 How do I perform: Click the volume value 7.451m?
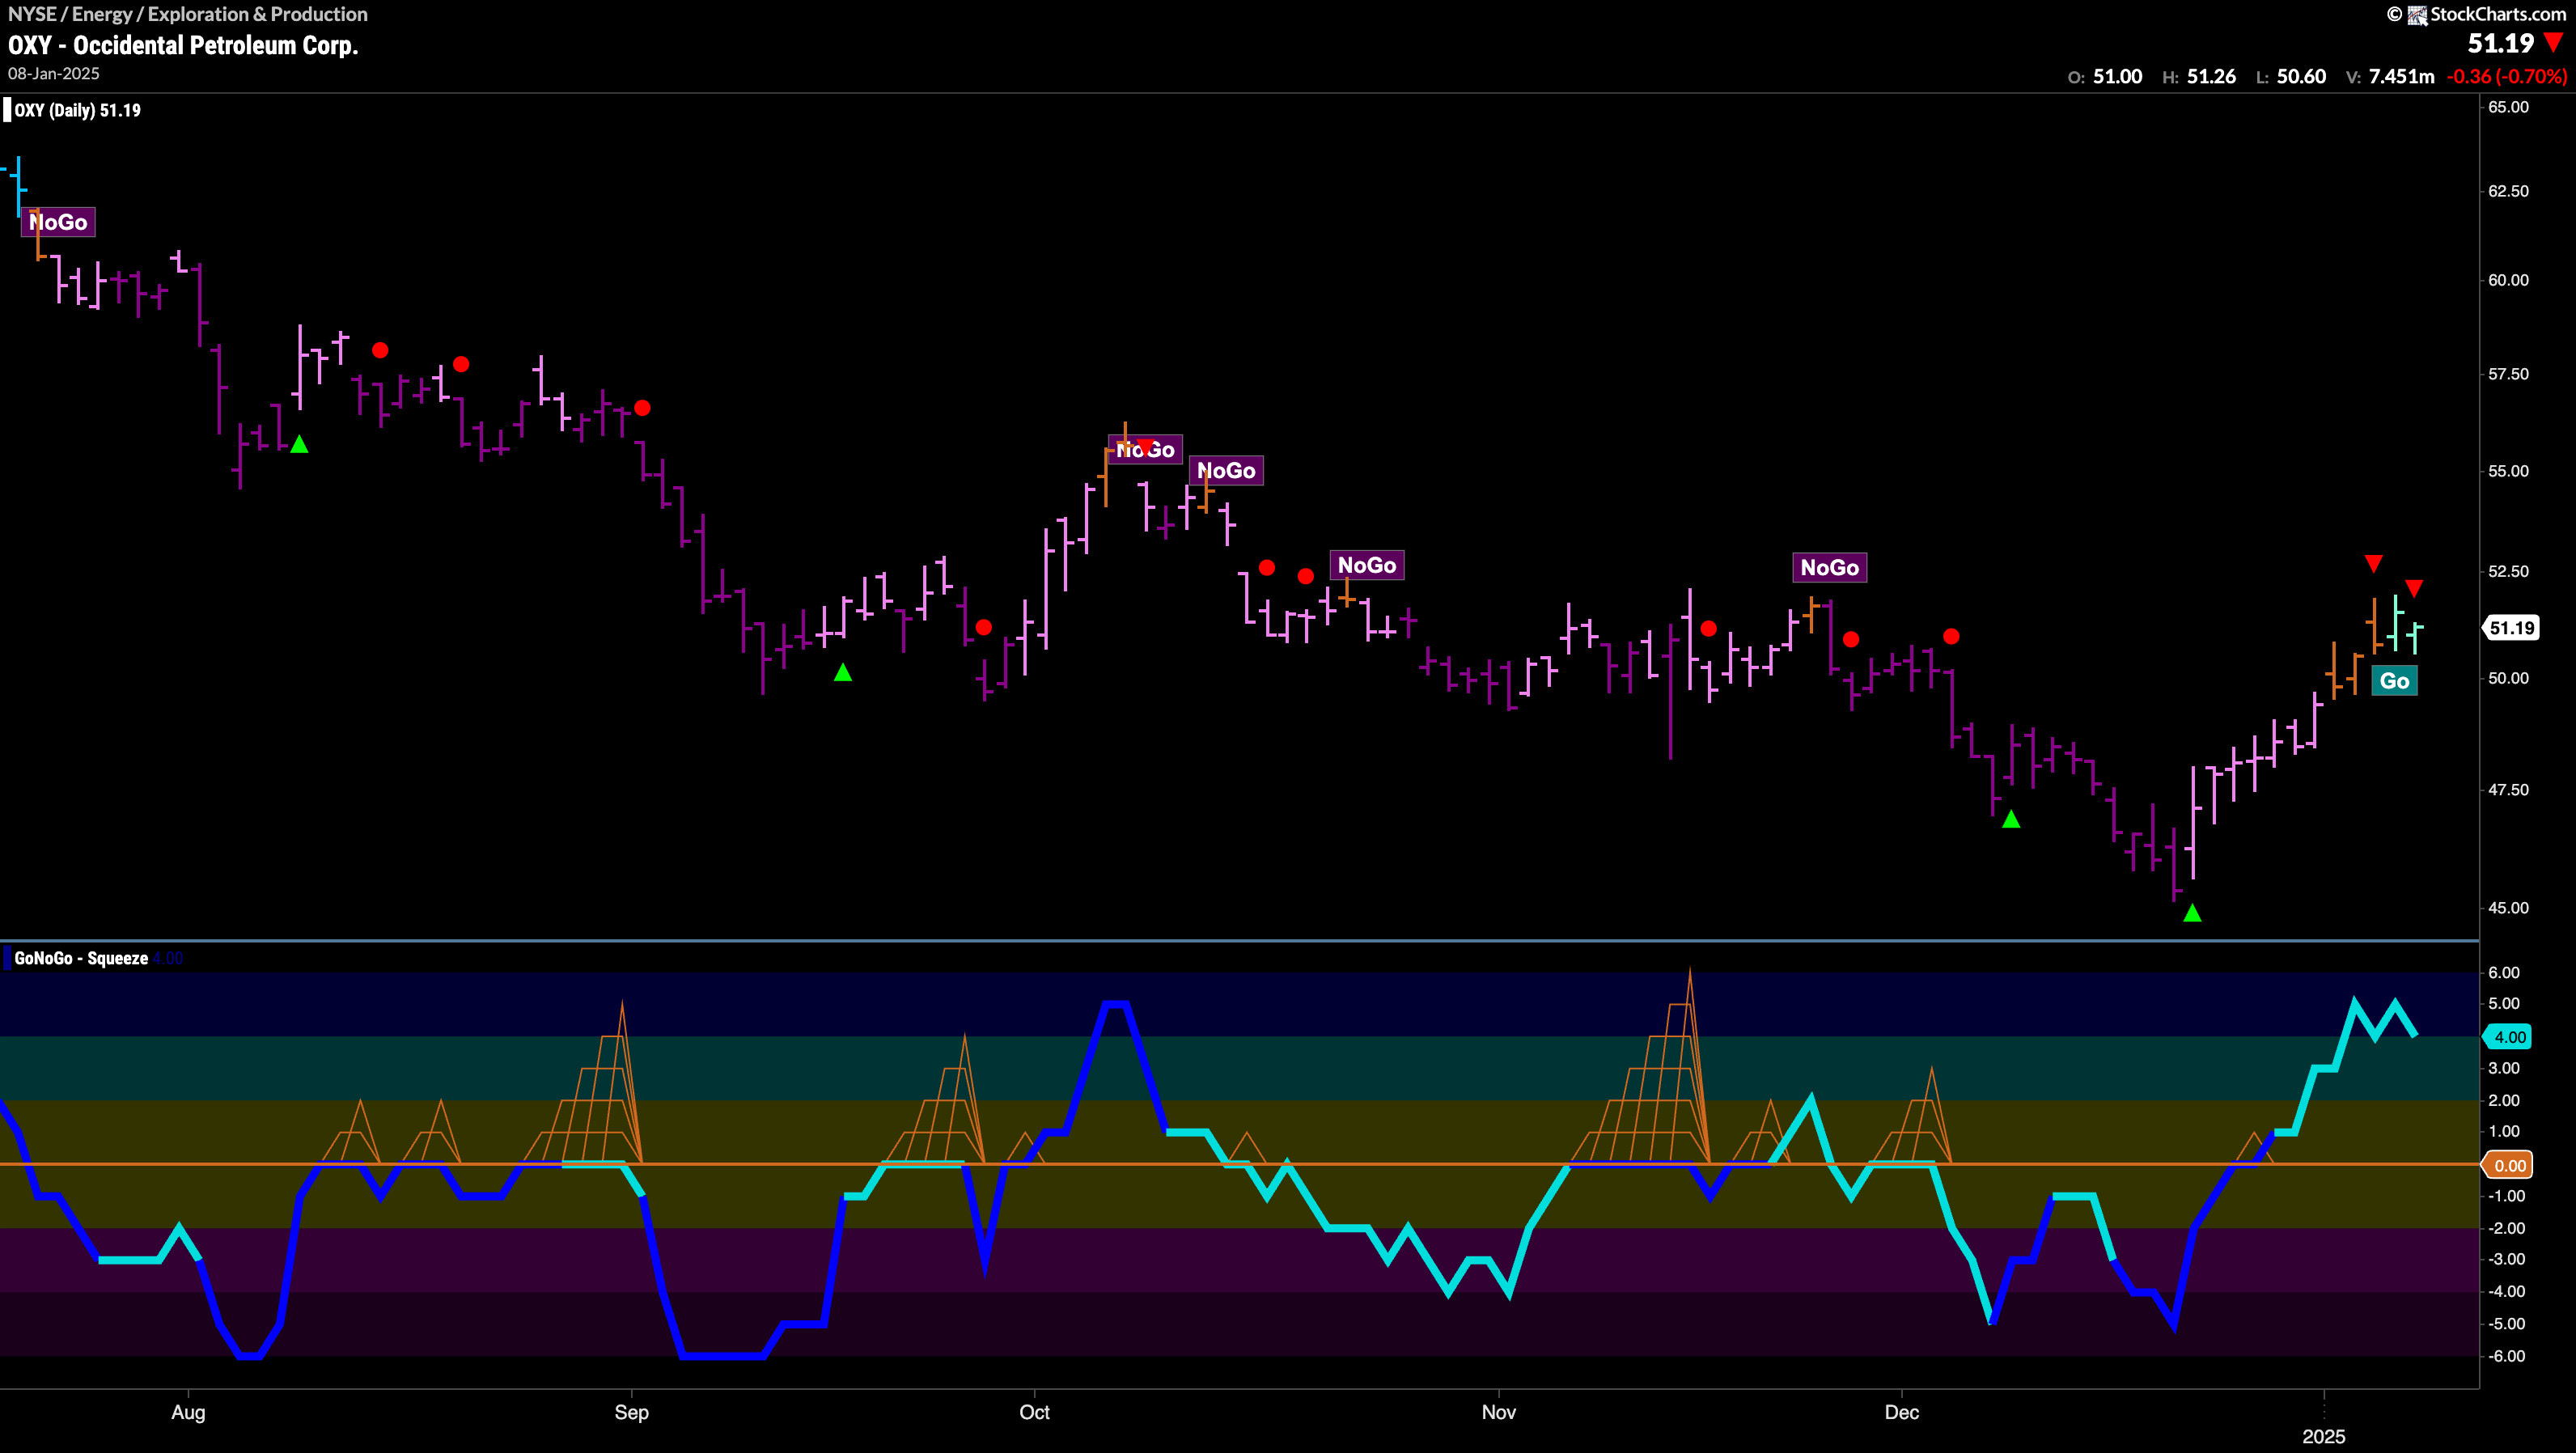[x=2401, y=77]
